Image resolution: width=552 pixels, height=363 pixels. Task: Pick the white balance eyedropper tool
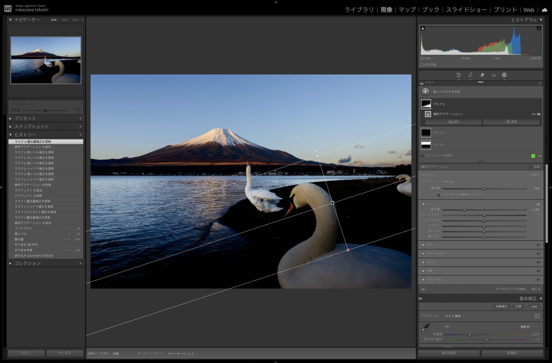(x=426, y=327)
